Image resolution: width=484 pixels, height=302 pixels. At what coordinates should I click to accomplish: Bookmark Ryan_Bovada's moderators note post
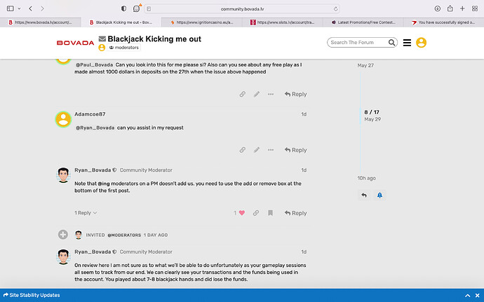click(x=270, y=213)
